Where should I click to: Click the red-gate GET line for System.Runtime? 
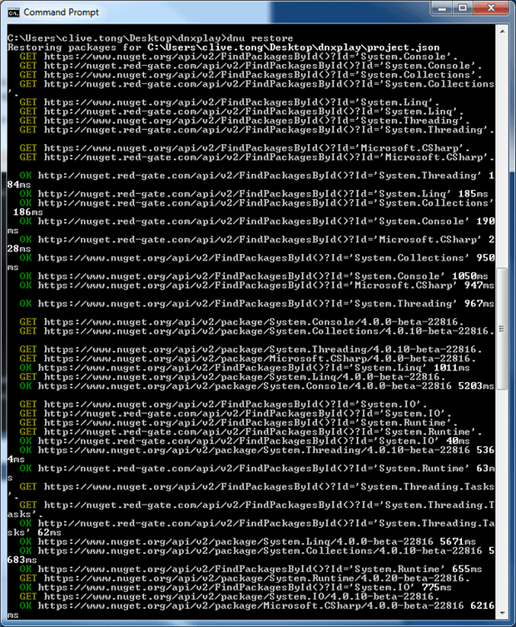[x=251, y=432]
